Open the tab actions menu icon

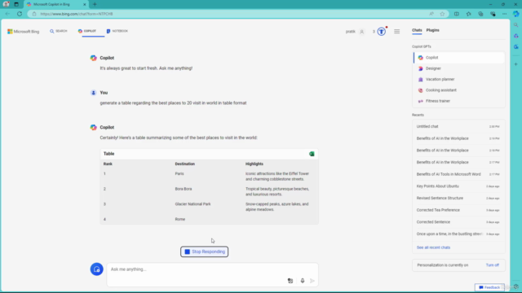(x=16, y=4)
